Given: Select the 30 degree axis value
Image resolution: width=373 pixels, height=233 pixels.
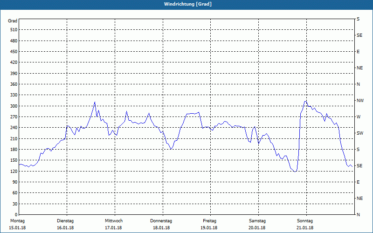Looking at the screenshot, I should click(x=15, y=204).
